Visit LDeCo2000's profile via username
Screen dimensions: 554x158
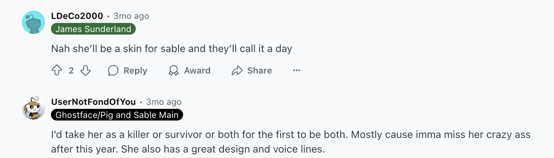[x=77, y=16]
